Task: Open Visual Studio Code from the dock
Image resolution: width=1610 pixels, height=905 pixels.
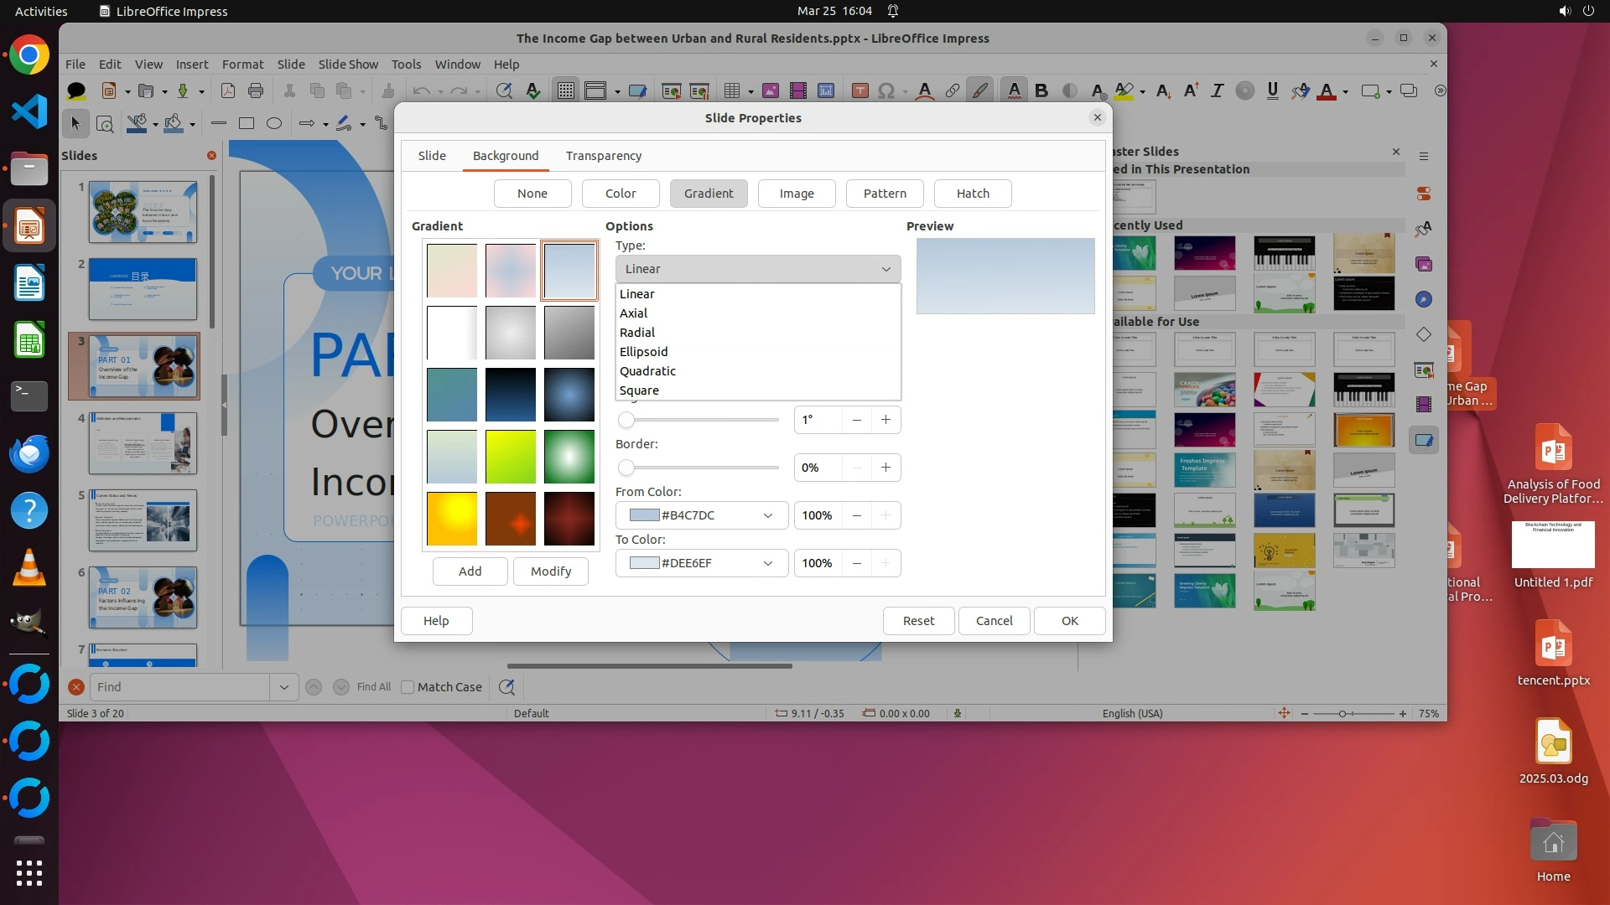Action: pos(29,112)
